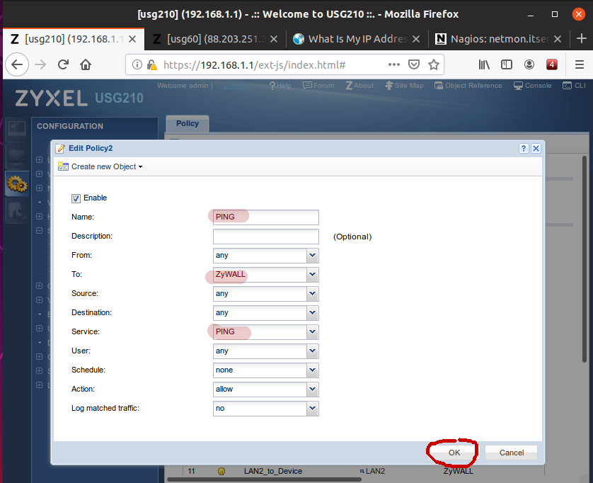593x483 pixels.
Task: Switch to the usg60 browser tab
Action: 216,39
